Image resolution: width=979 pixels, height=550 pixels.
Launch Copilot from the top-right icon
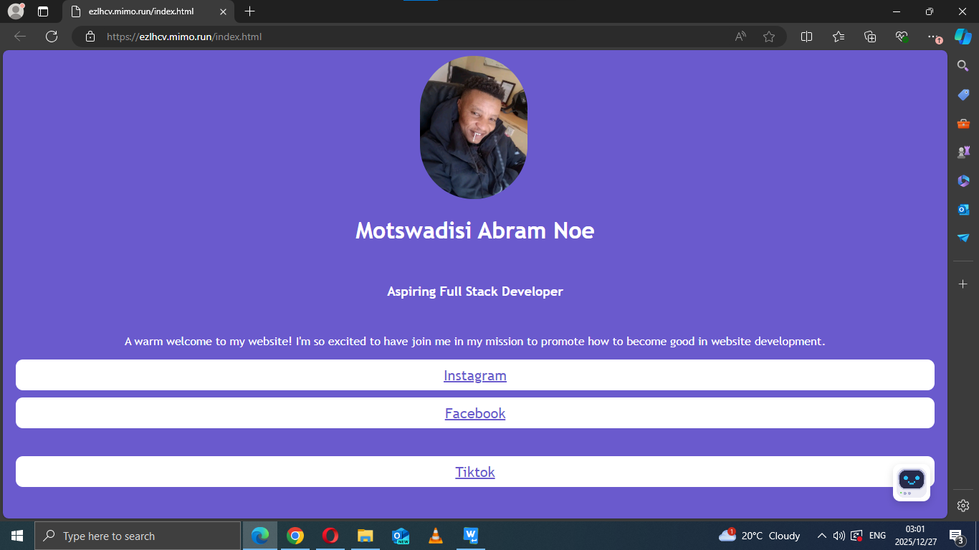tap(963, 37)
